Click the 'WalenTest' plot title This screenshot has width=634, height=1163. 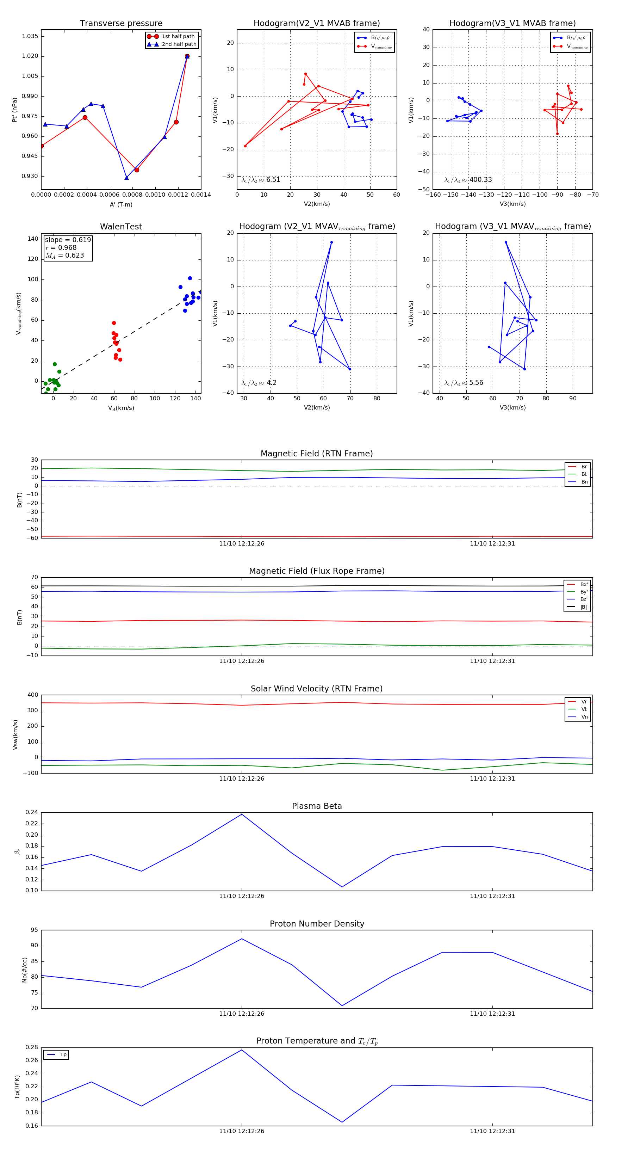[x=121, y=227]
